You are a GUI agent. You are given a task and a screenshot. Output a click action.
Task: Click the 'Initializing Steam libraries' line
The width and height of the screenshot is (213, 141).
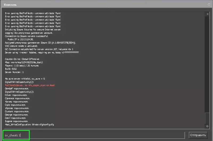coord(33,30)
